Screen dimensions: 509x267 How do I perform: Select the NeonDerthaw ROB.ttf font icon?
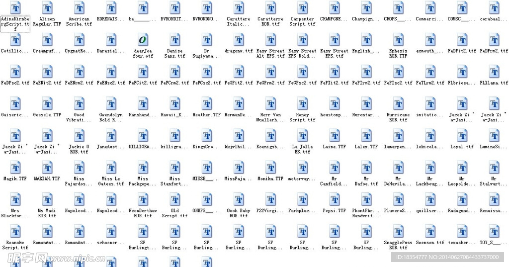coord(143,199)
